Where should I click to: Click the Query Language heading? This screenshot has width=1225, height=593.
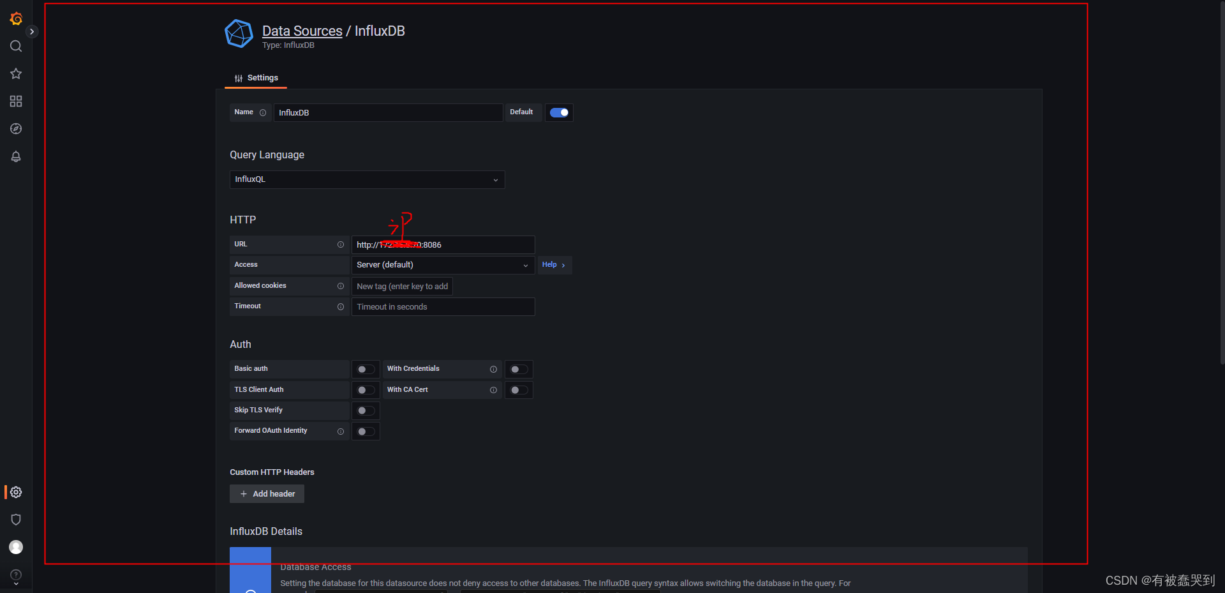267,154
